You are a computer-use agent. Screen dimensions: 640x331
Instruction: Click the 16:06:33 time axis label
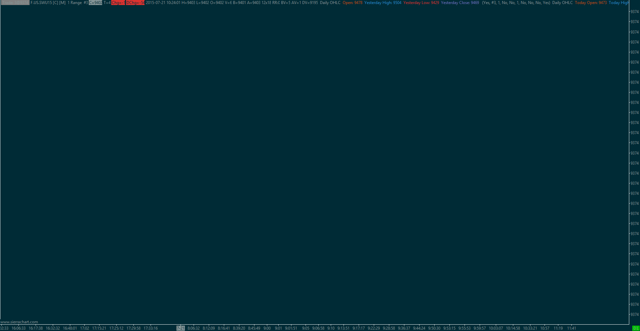(x=18, y=328)
